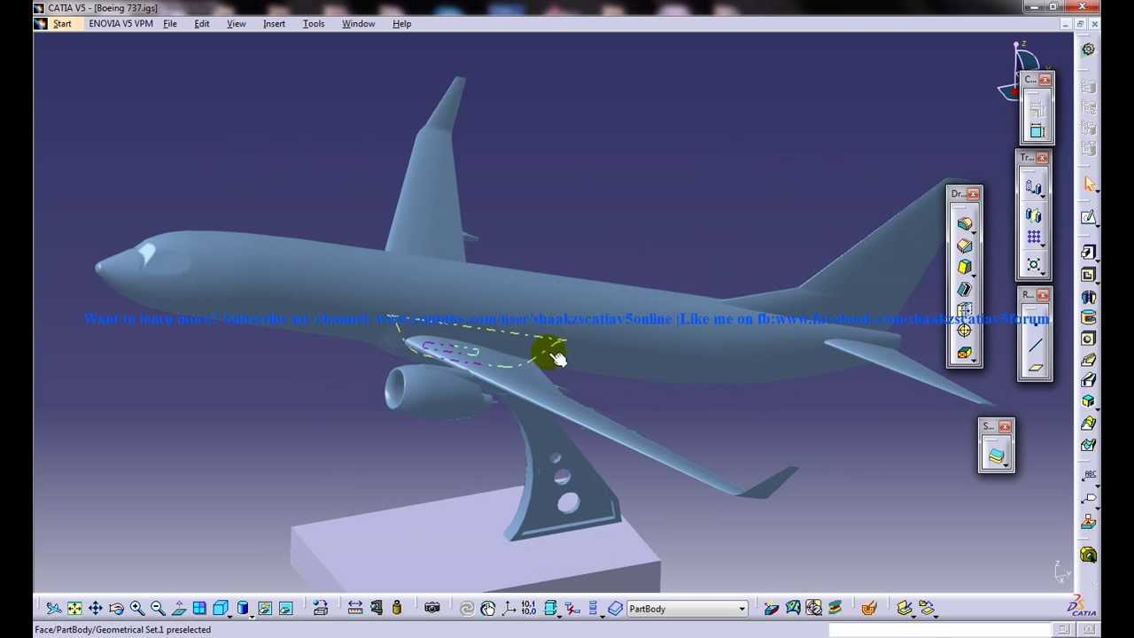Activate Fly mode airplane icon
This screenshot has height=638, width=1134.
click(54, 609)
